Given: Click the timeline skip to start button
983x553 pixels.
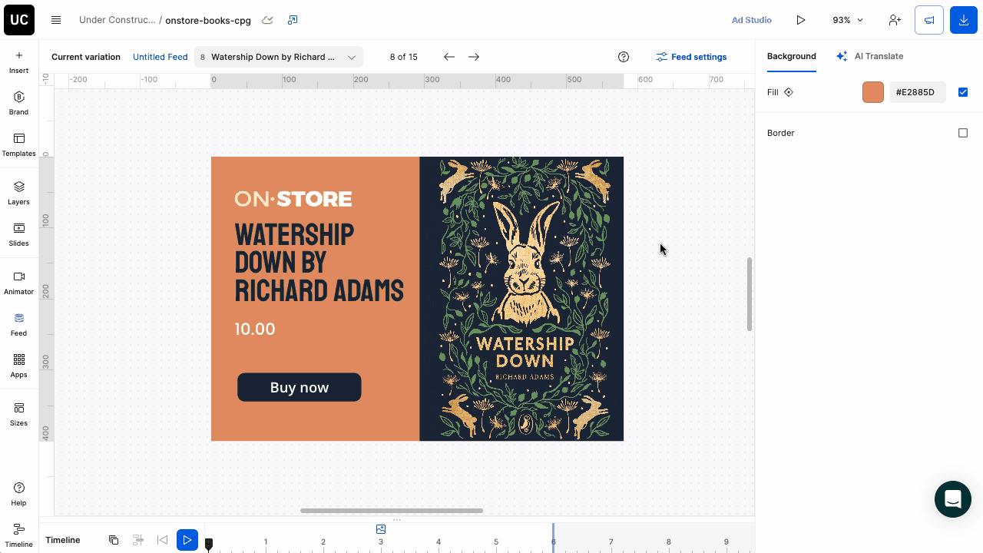Looking at the screenshot, I should tap(162, 540).
